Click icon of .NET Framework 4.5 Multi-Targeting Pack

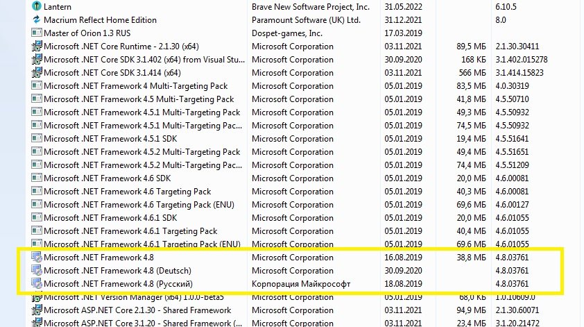pos(37,99)
